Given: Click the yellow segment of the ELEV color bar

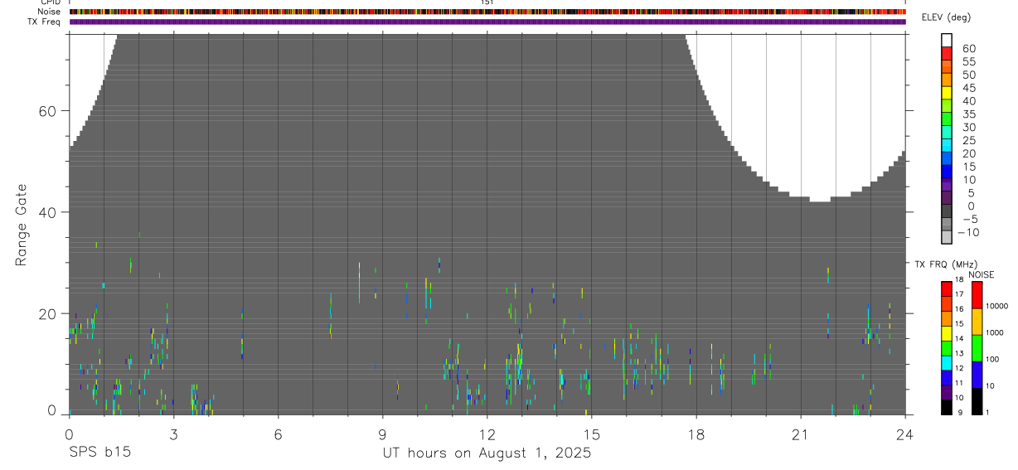Looking at the screenshot, I should point(947,92).
